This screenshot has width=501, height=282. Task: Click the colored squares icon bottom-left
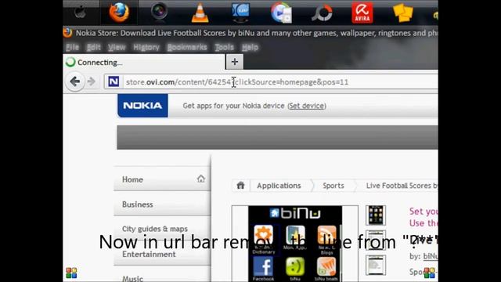click(x=71, y=273)
